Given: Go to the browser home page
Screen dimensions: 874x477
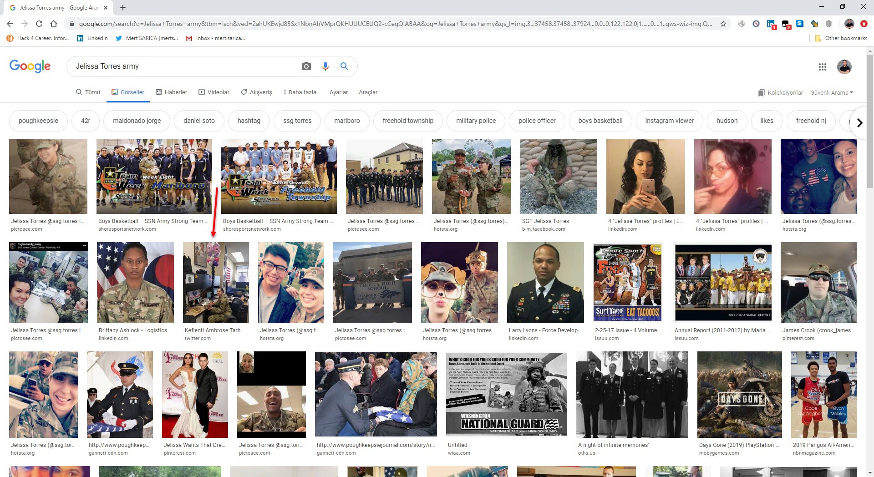Looking at the screenshot, I should pyautogui.click(x=54, y=24).
